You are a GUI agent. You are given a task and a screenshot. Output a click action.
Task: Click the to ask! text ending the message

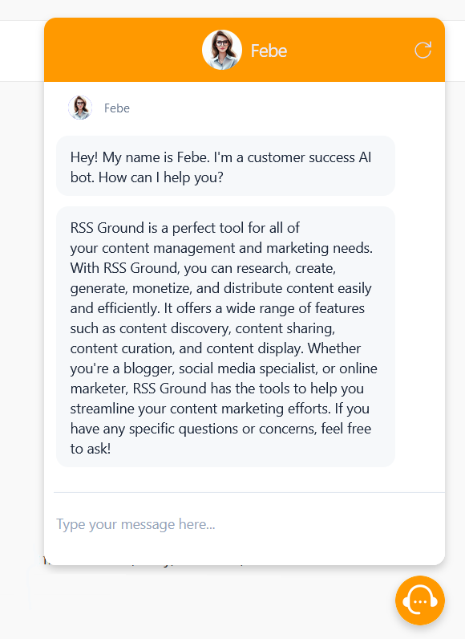point(91,449)
